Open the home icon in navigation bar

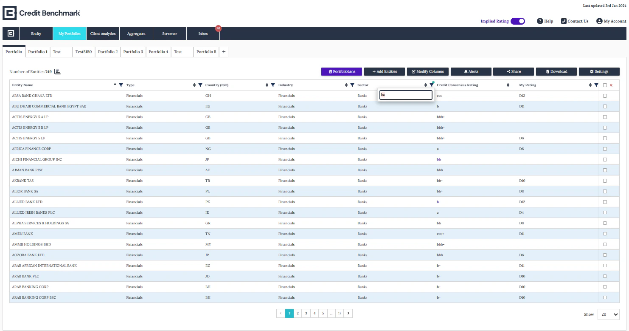click(x=11, y=34)
